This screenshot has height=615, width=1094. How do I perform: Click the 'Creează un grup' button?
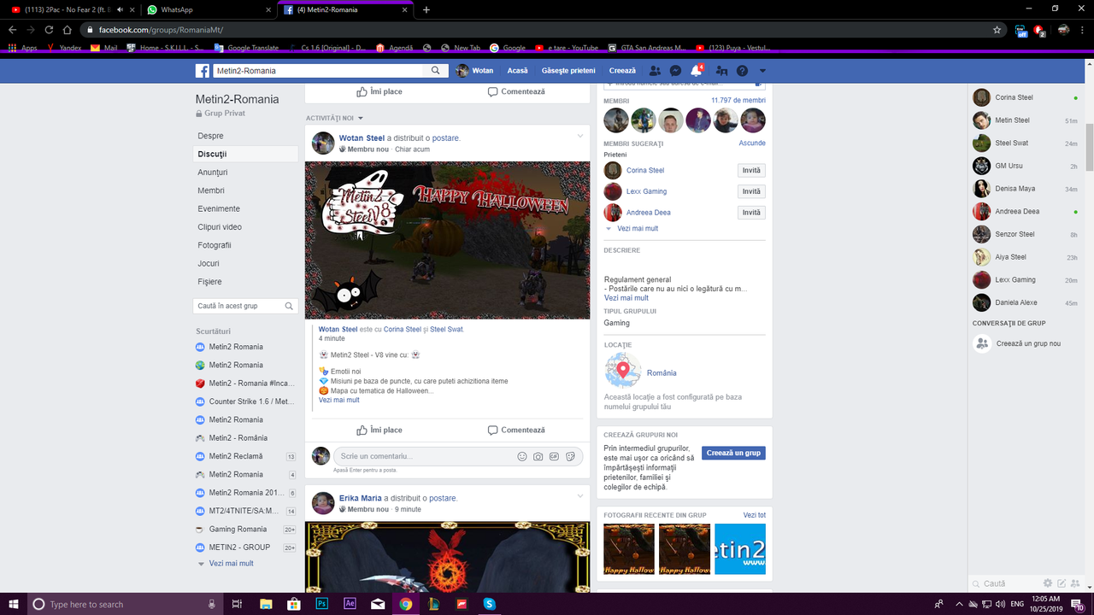click(x=733, y=453)
